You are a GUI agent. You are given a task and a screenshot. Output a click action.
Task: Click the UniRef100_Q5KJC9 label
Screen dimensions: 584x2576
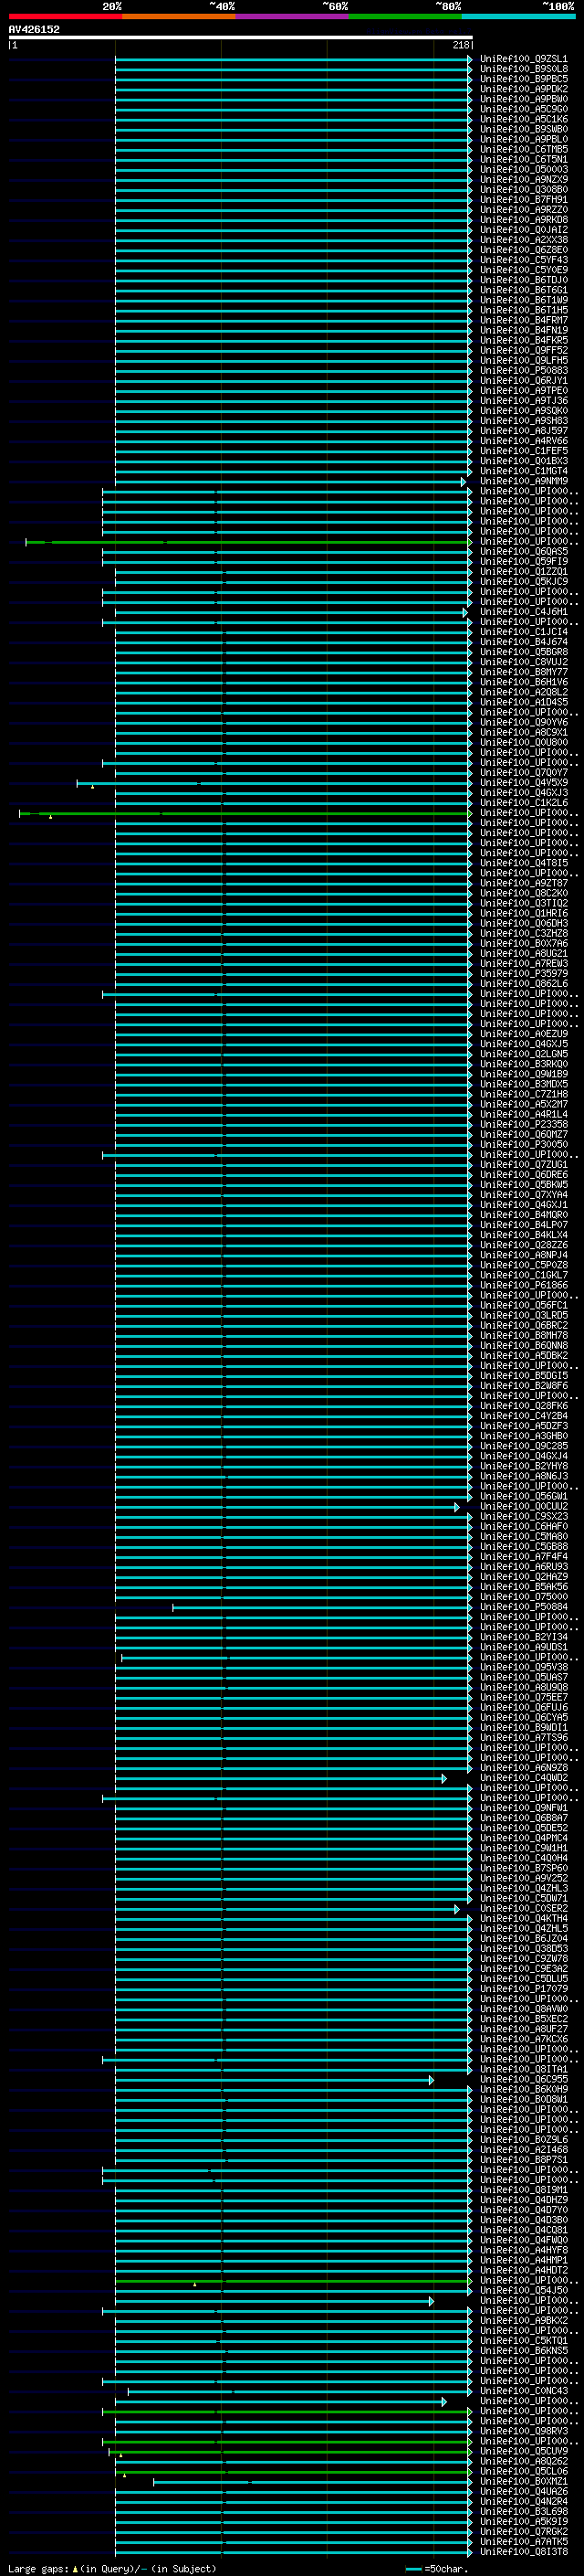(x=523, y=581)
